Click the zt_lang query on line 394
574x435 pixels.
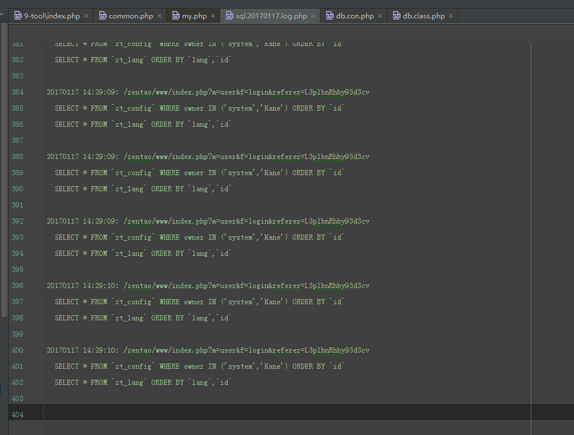(x=142, y=253)
